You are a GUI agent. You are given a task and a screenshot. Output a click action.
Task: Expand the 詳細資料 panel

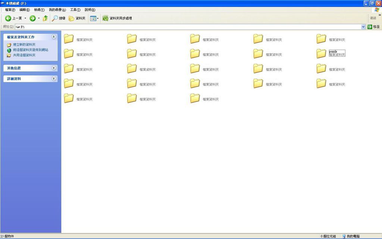(x=54, y=78)
